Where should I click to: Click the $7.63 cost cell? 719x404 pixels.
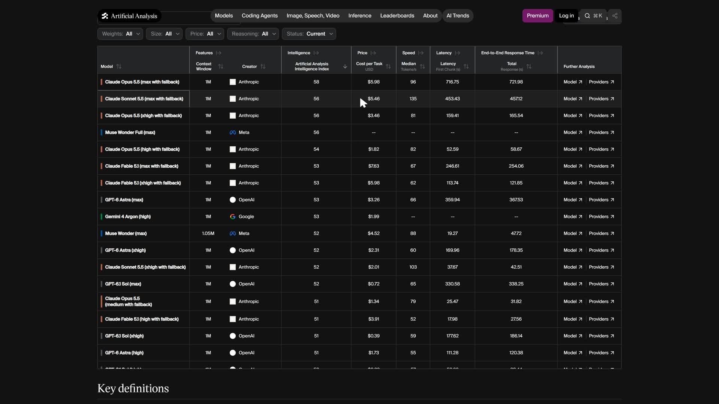pos(373,166)
